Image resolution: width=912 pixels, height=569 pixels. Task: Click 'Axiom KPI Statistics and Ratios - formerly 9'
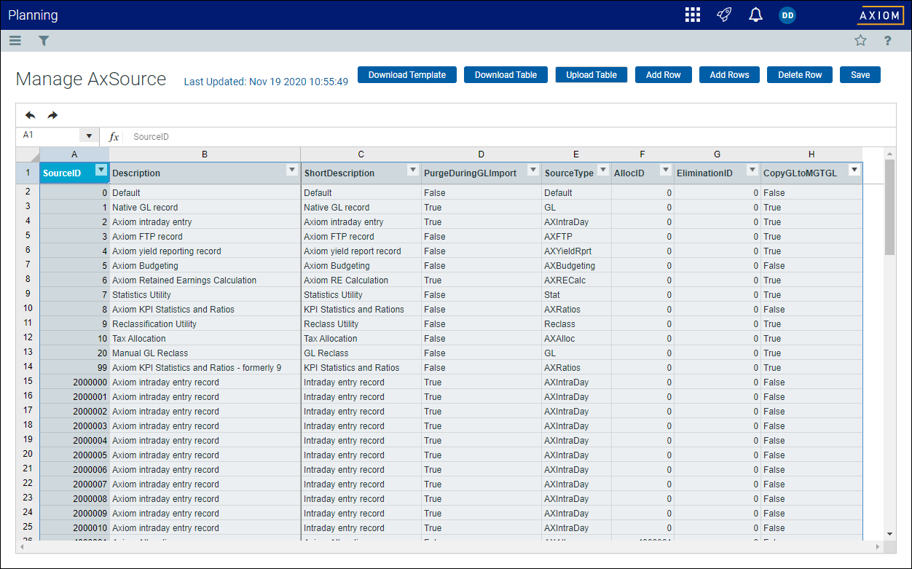click(x=205, y=367)
